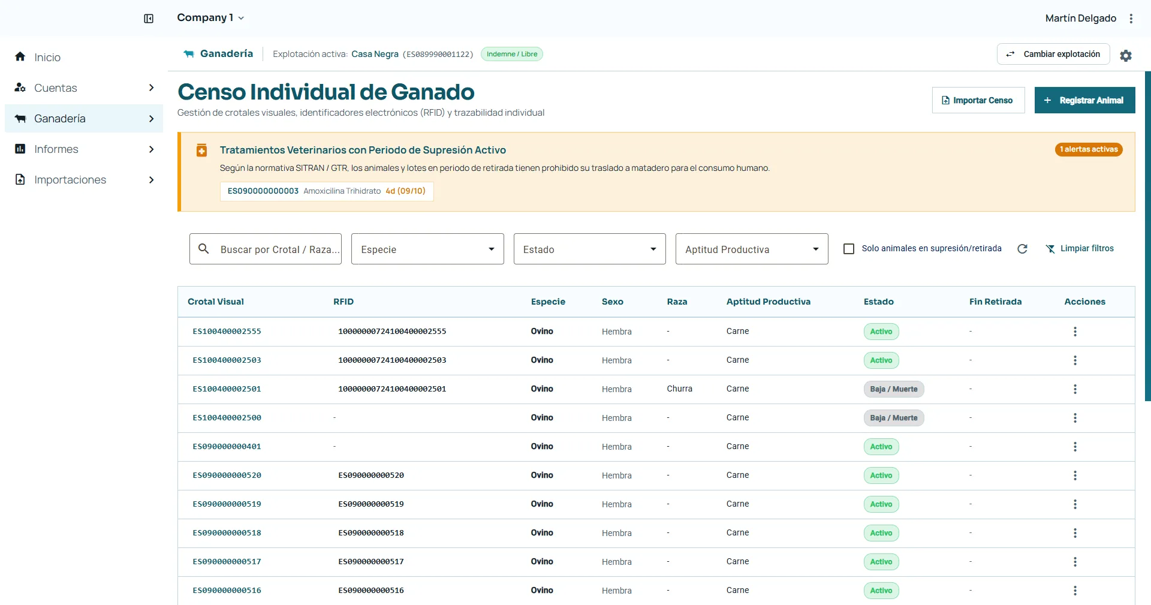
Task: Open Cuentas sidebar item
Action: tap(84, 88)
